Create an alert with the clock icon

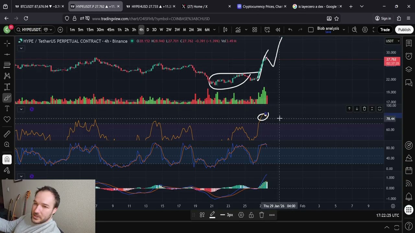(x=267, y=30)
